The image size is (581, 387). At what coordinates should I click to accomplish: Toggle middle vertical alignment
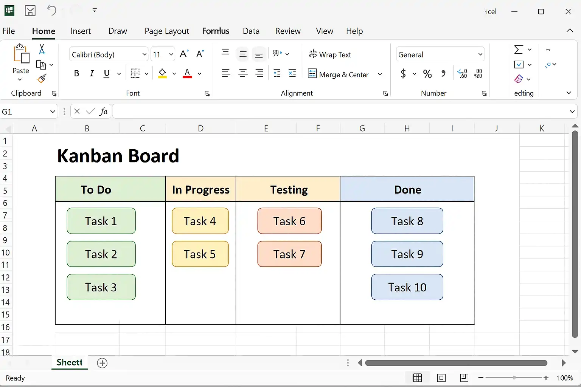243,54
